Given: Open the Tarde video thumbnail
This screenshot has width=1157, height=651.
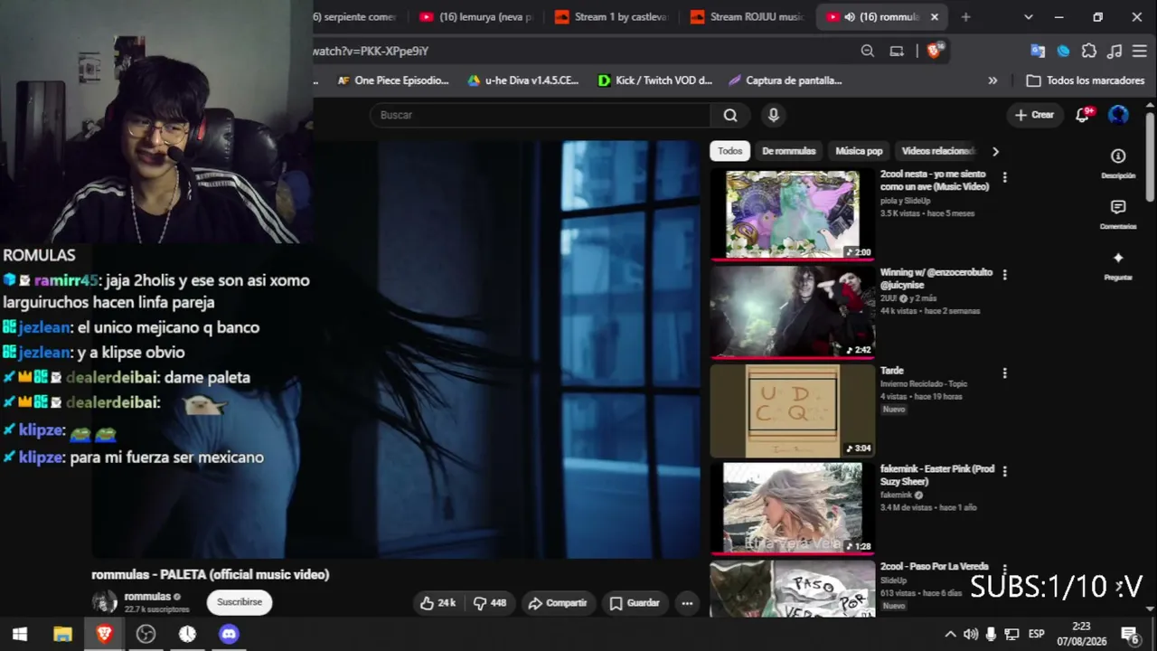Looking at the screenshot, I should pyautogui.click(x=792, y=410).
